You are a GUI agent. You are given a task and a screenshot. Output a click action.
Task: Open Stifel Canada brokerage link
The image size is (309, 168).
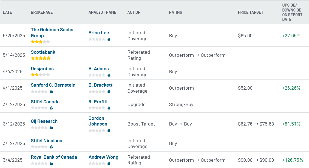(x=45, y=102)
